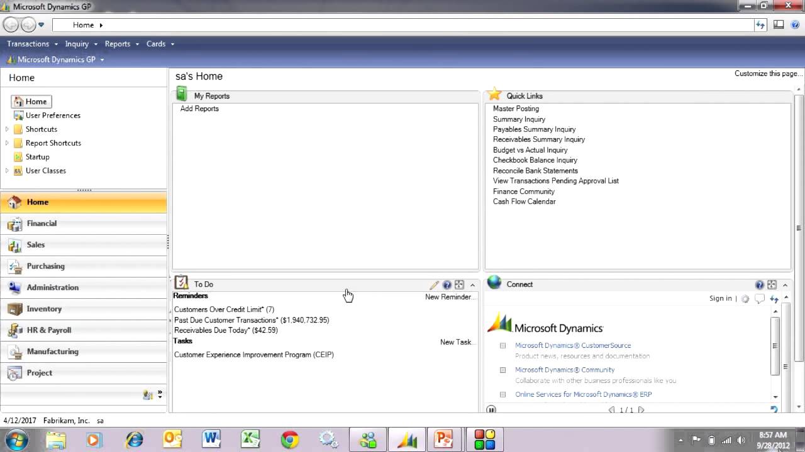Image resolution: width=805 pixels, height=452 pixels.
Task: Open the Cards menu
Action: [x=160, y=44]
